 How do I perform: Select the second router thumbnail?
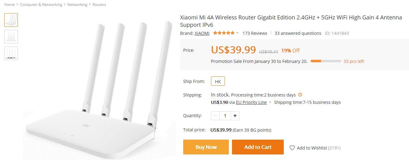pyautogui.click(x=11, y=37)
